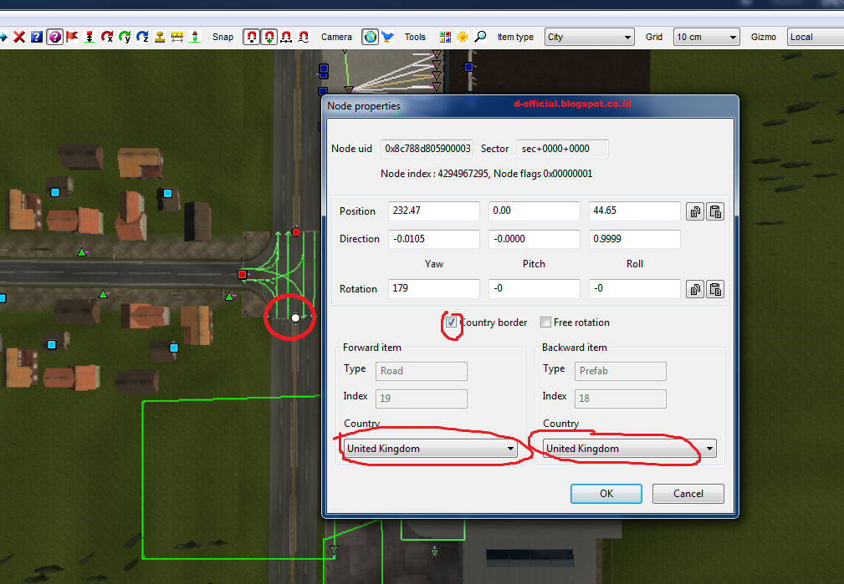This screenshot has width=844, height=584.
Task: Select the delete item tool (red X)
Action: click(19, 37)
